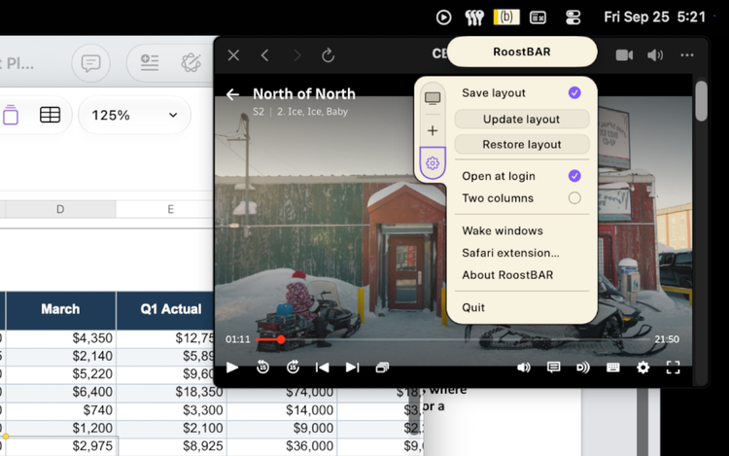Select the $5,220 cell
Screen dimensions: 729x456
(x=60, y=374)
